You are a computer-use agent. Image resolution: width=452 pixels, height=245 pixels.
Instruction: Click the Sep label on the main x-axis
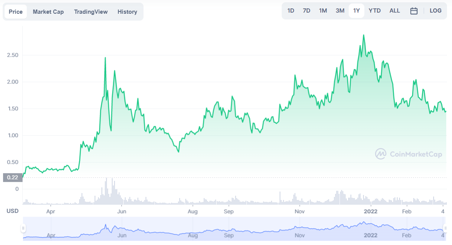tap(228, 211)
